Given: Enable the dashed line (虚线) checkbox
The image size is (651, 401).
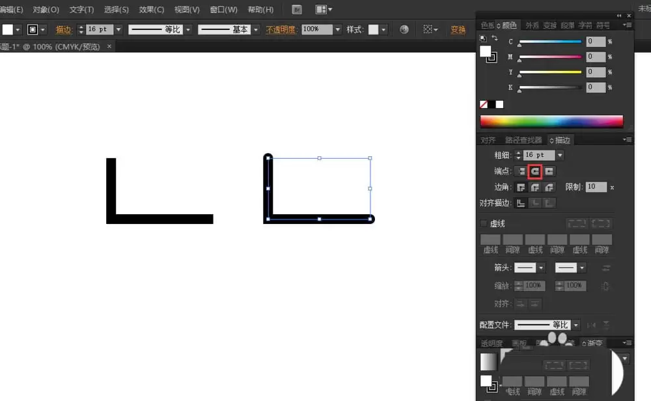Looking at the screenshot, I should click(483, 224).
